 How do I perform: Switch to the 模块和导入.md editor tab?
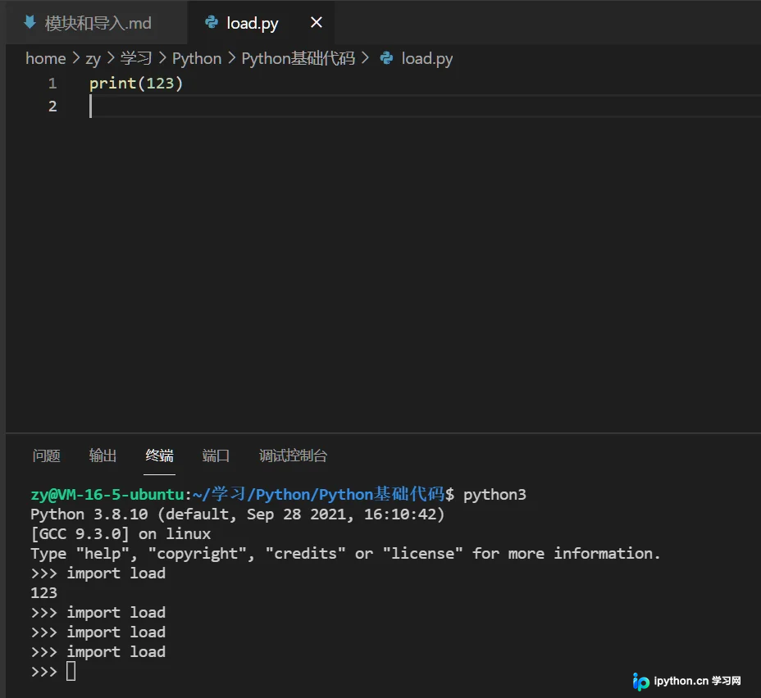96,23
